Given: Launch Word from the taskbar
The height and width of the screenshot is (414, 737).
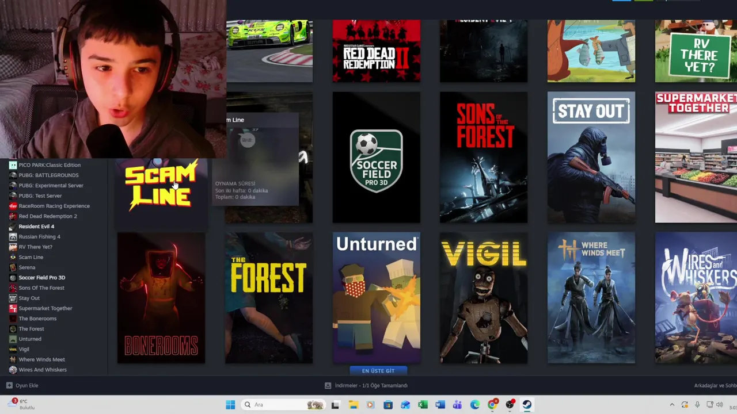Looking at the screenshot, I should tap(440, 405).
